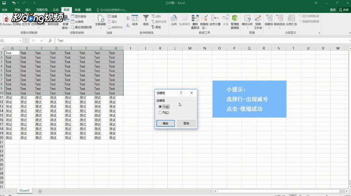Switch to the Home (开始) tab
Image resolution: width=351 pixels, height=196 pixels.
pyautogui.click(x=17, y=10)
